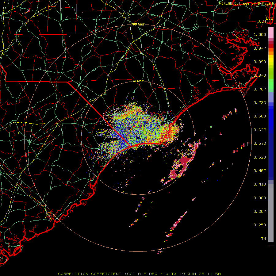Image resolution: width=276 pixels, height=276 pixels.
Task: Click the 0.520 scale value
Action: [x=260, y=157]
